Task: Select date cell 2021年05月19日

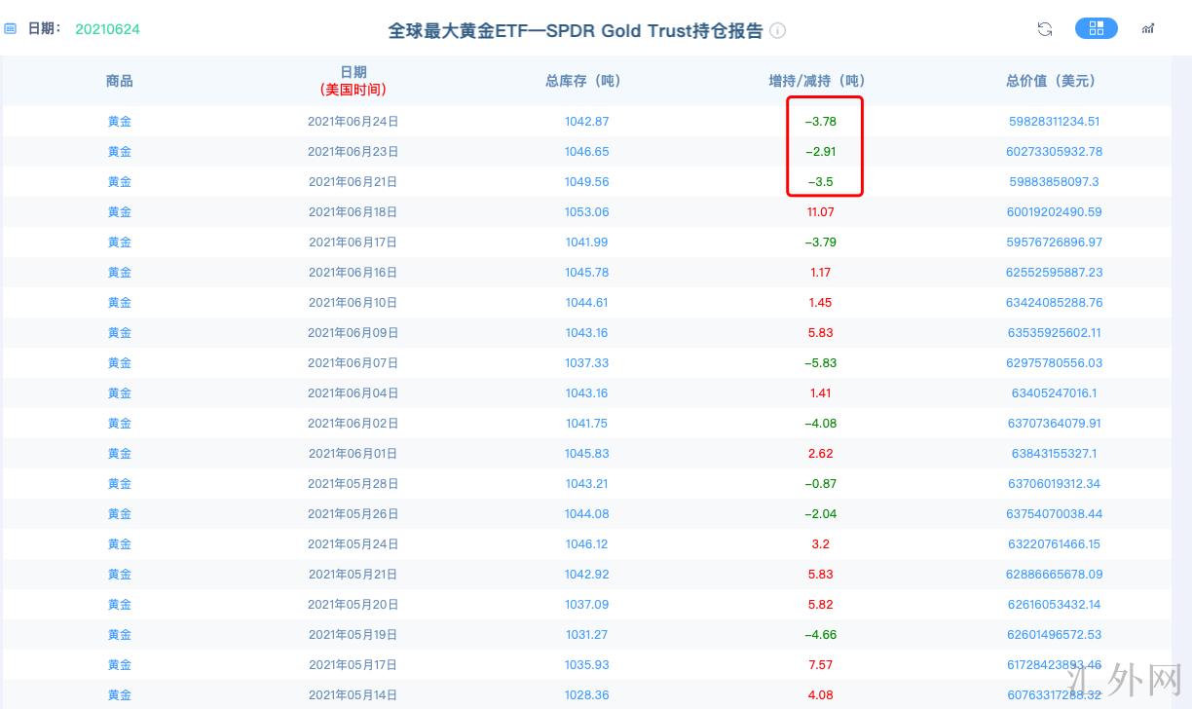Action: point(354,635)
